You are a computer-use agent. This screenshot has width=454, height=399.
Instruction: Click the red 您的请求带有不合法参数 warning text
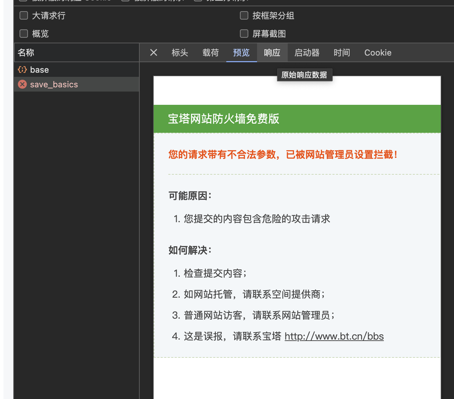pos(283,154)
